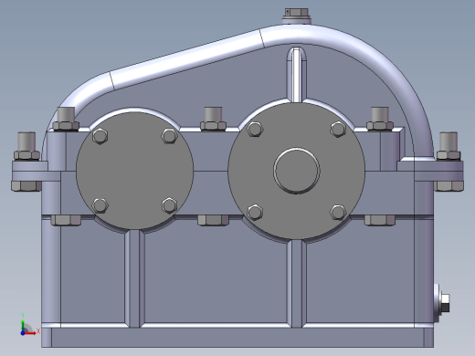Select the base plate of the gearbox
475x356 pixels.
click(x=237, y=337)
